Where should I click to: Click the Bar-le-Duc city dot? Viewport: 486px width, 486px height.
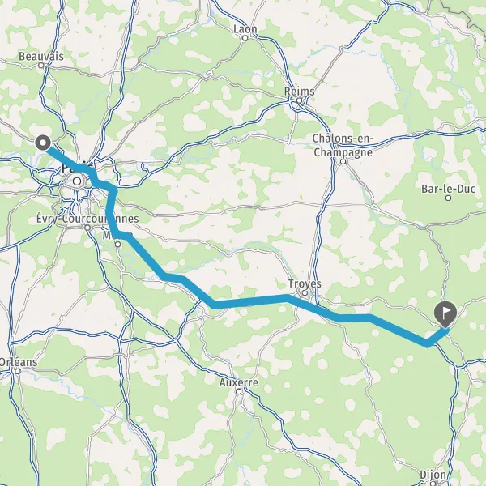click(448, 198)
